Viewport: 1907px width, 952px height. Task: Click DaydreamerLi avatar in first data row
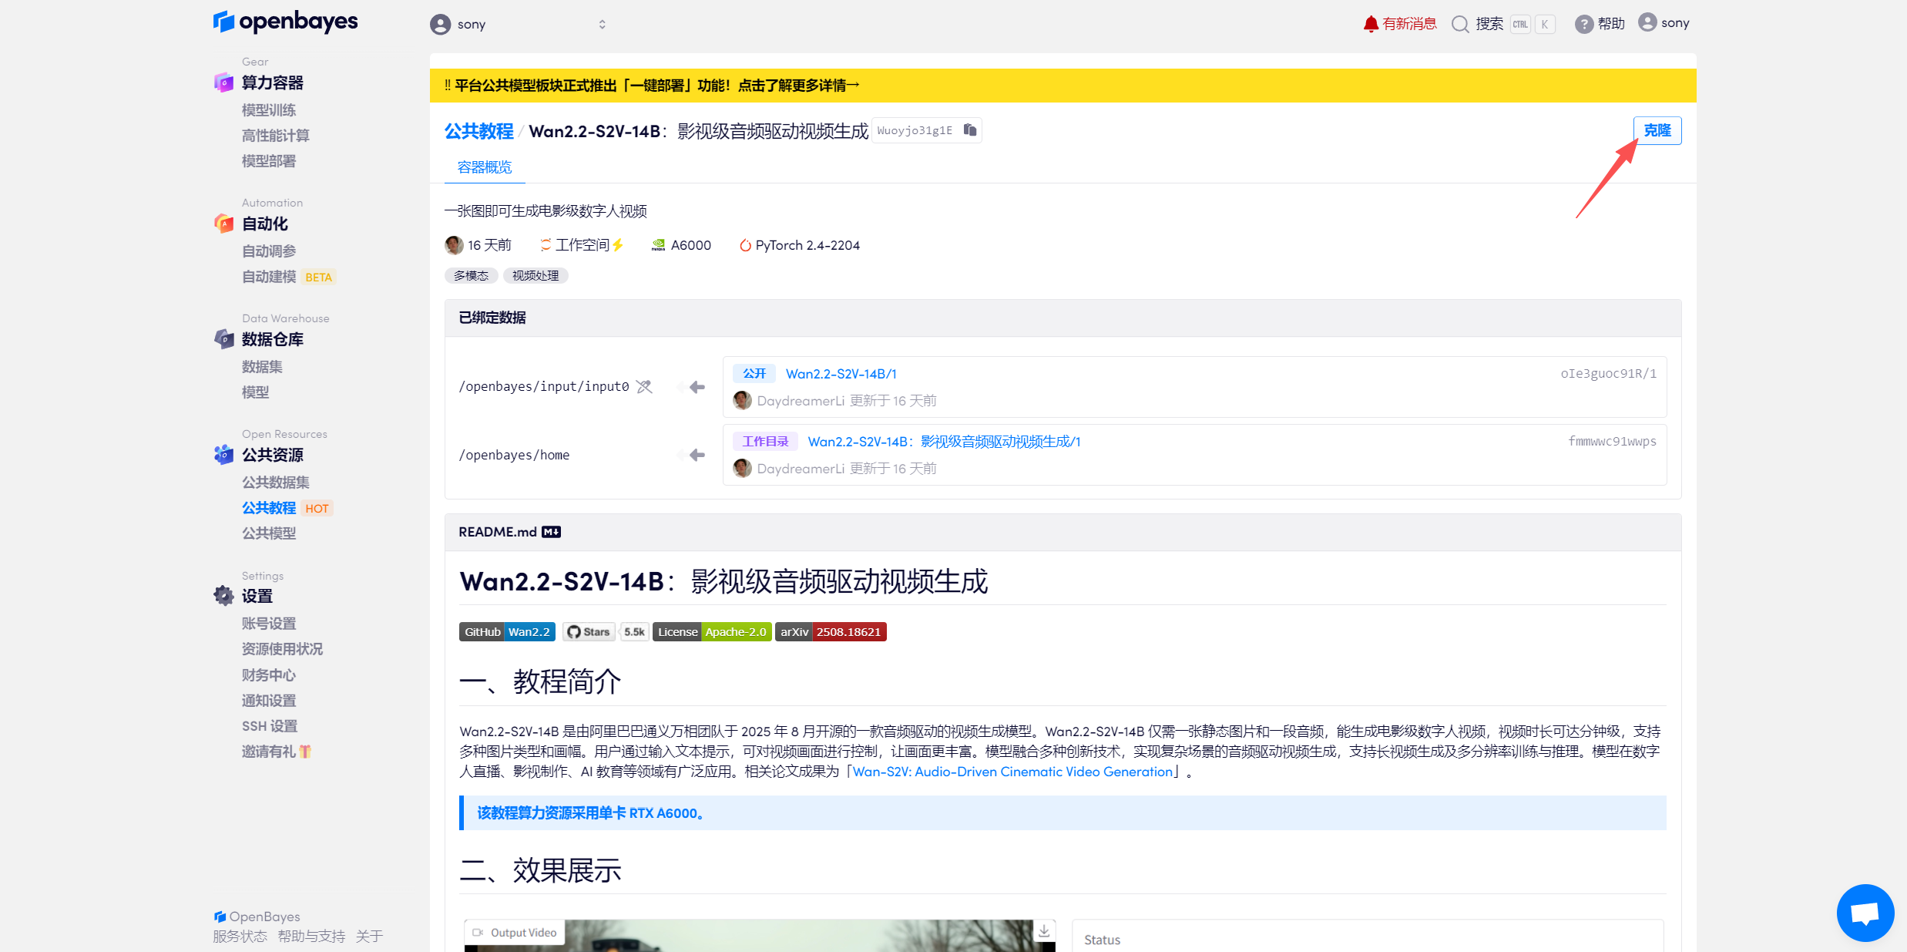(742, 400)
